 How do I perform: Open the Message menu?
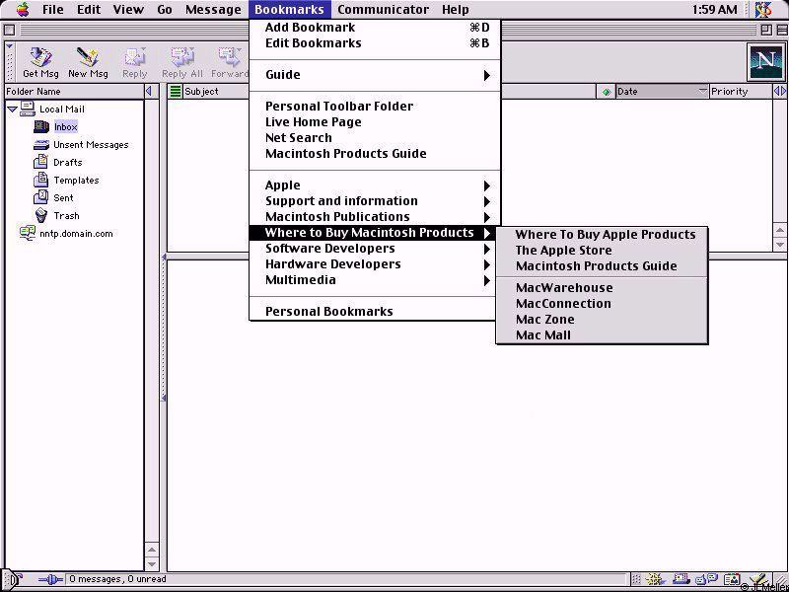coord(213,9)
